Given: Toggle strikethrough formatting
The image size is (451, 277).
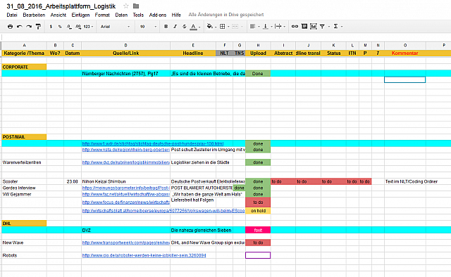Looking at the screenshot, I should point(184,27).
